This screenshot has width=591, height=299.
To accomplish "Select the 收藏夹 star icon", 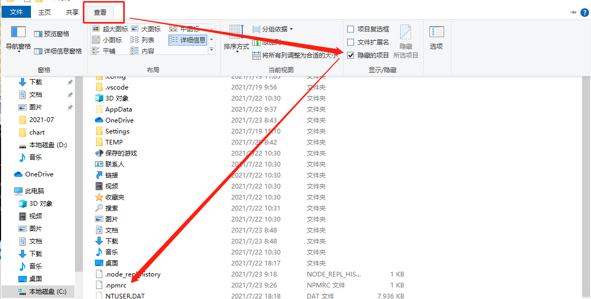I will (x=99, y=197).
